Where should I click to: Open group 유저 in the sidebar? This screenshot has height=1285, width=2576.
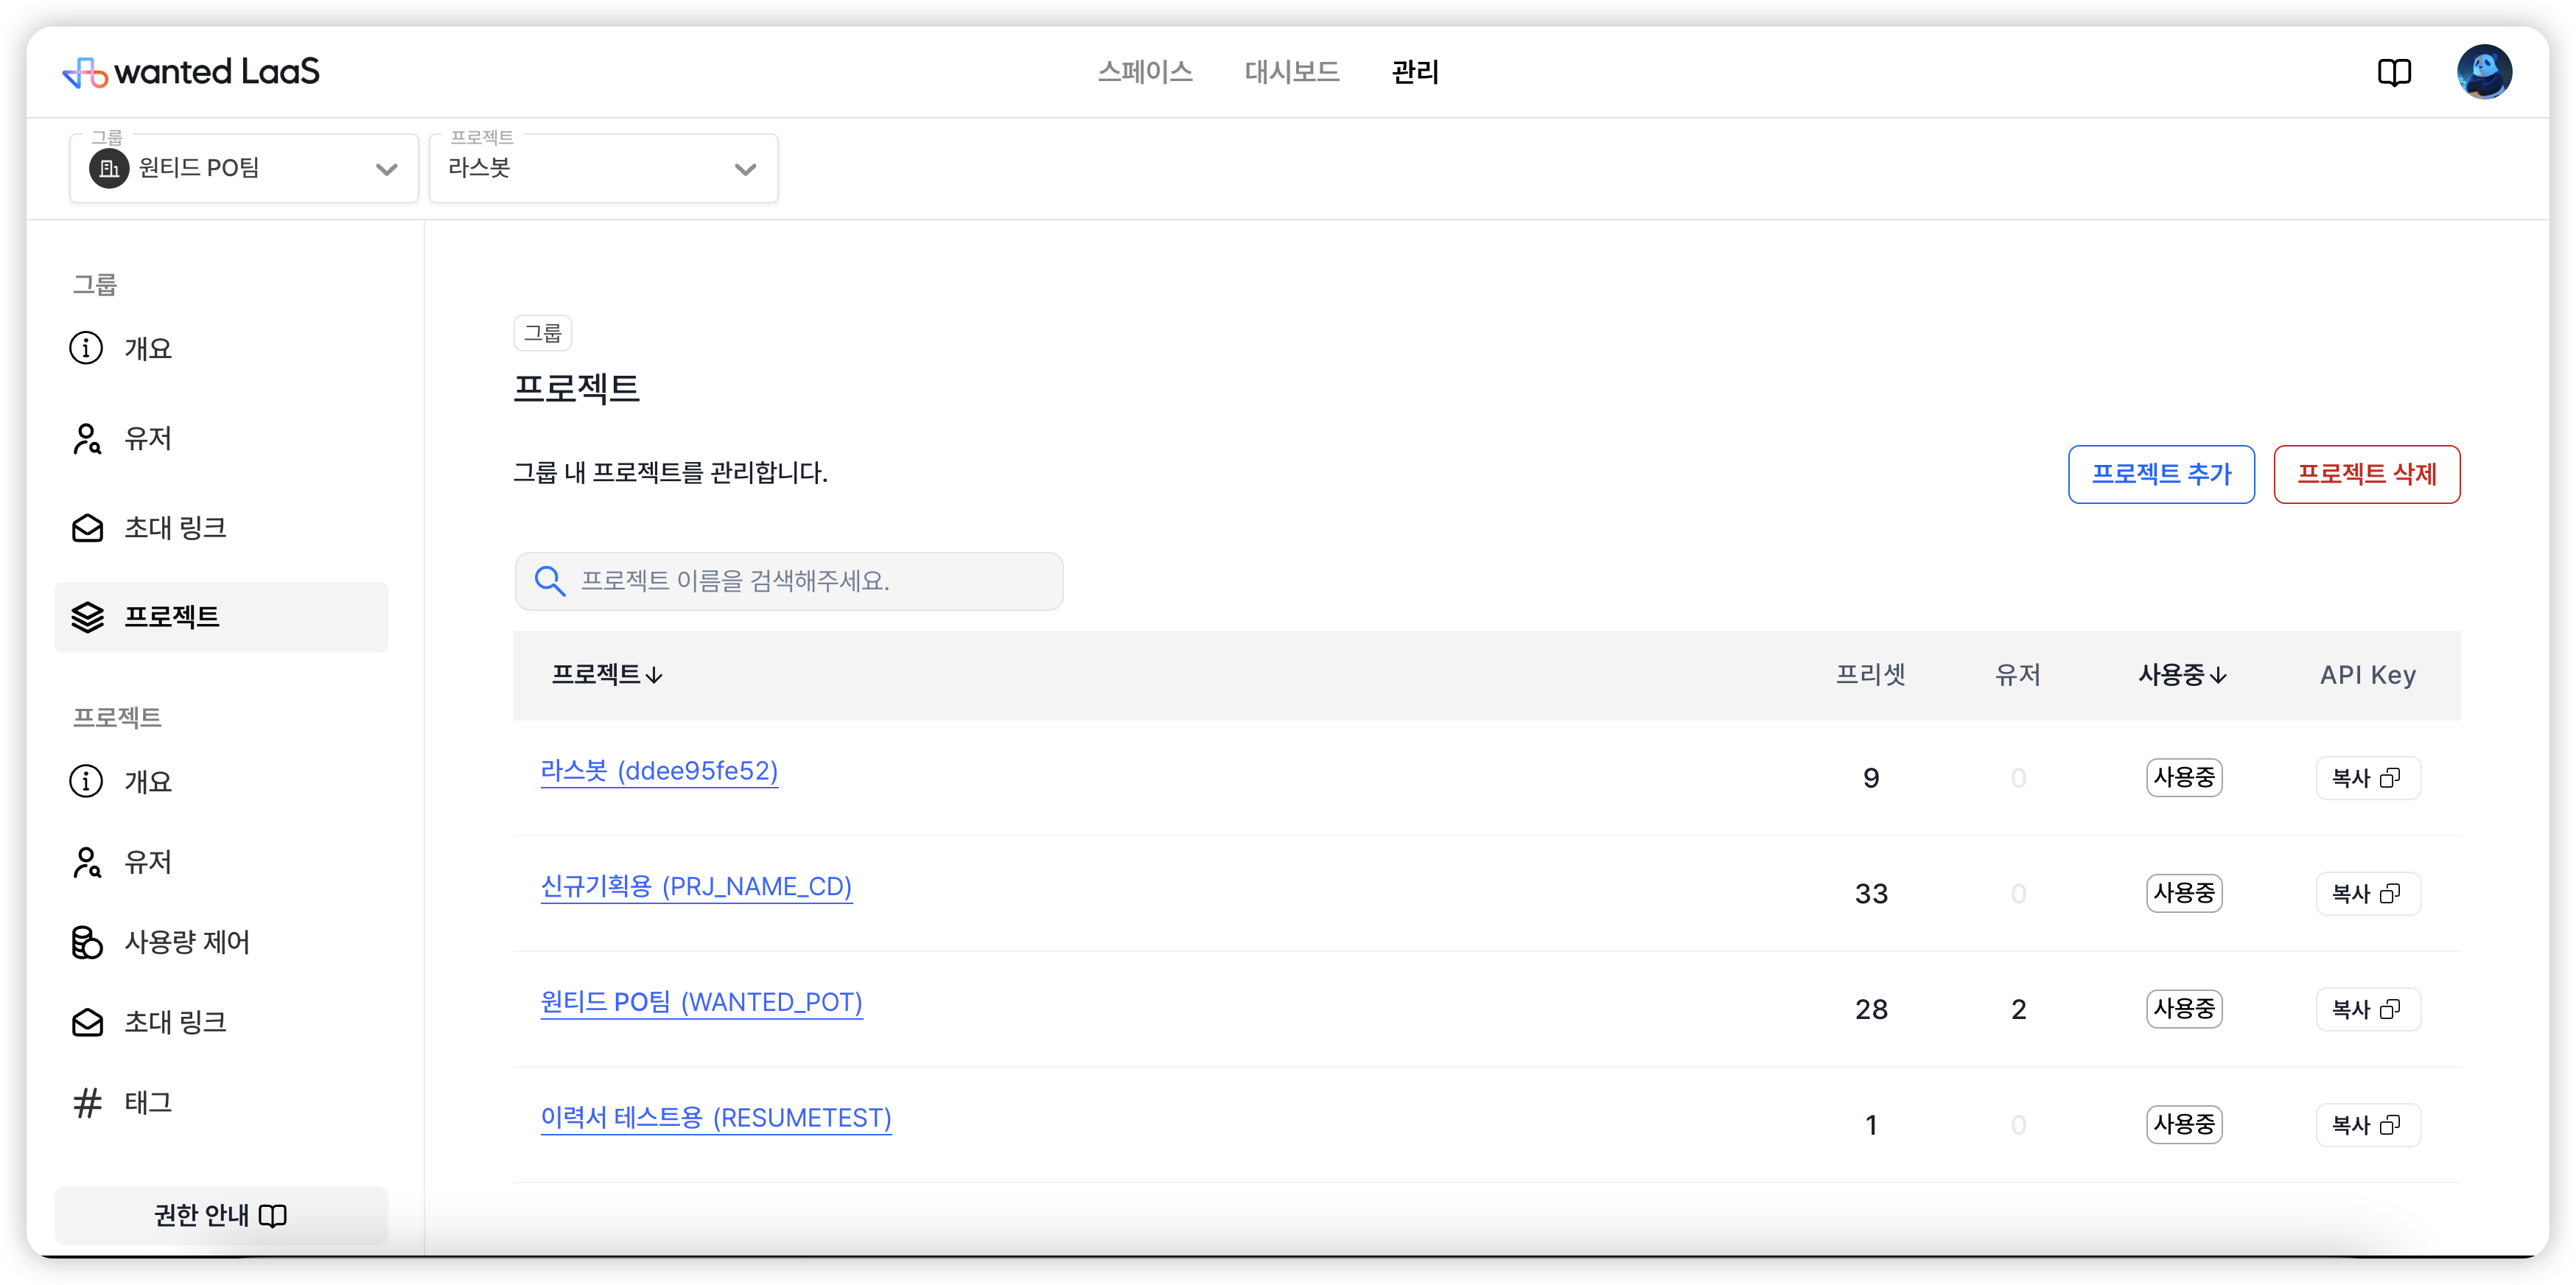(x=221, y=438)
